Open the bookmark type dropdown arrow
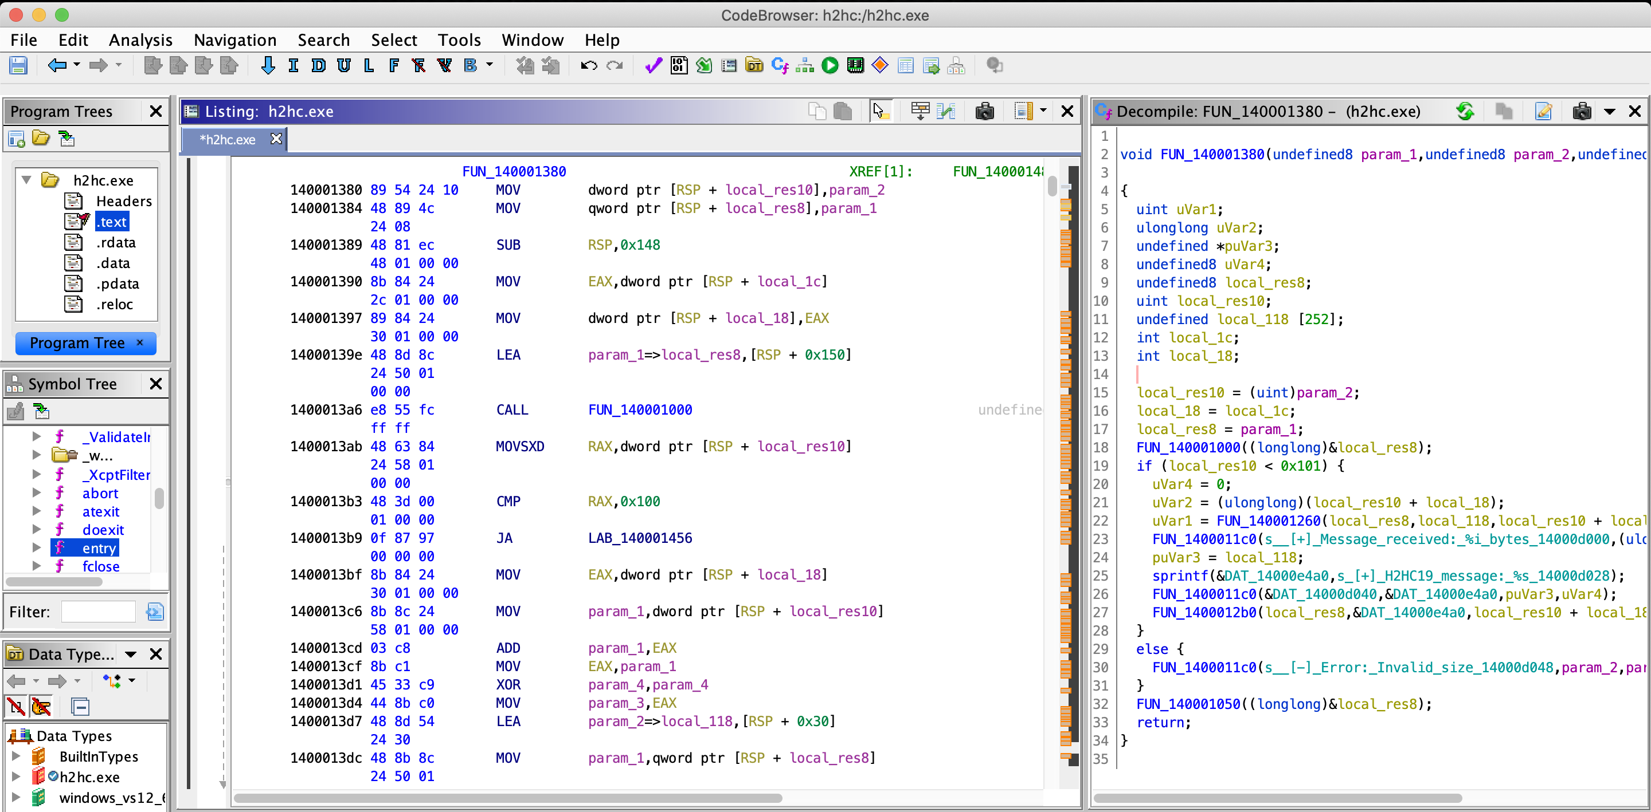Screen dimensions: 1651x812 click(x=490, y=65)
